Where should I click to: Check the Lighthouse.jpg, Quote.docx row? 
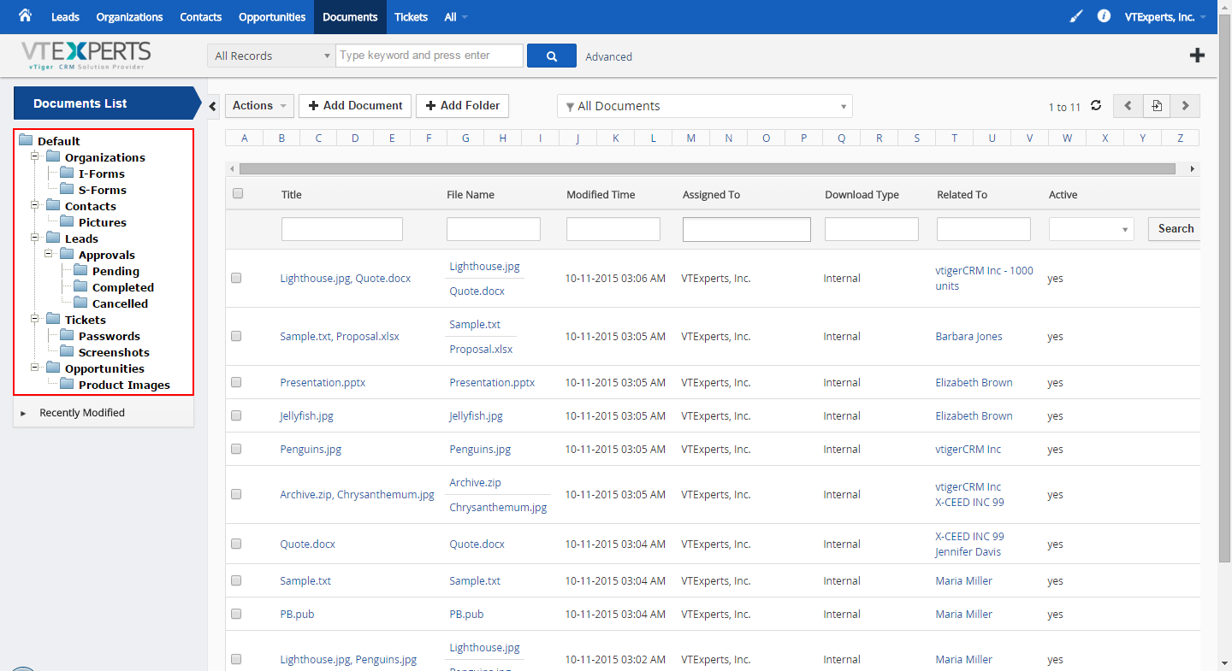(236, 278)
